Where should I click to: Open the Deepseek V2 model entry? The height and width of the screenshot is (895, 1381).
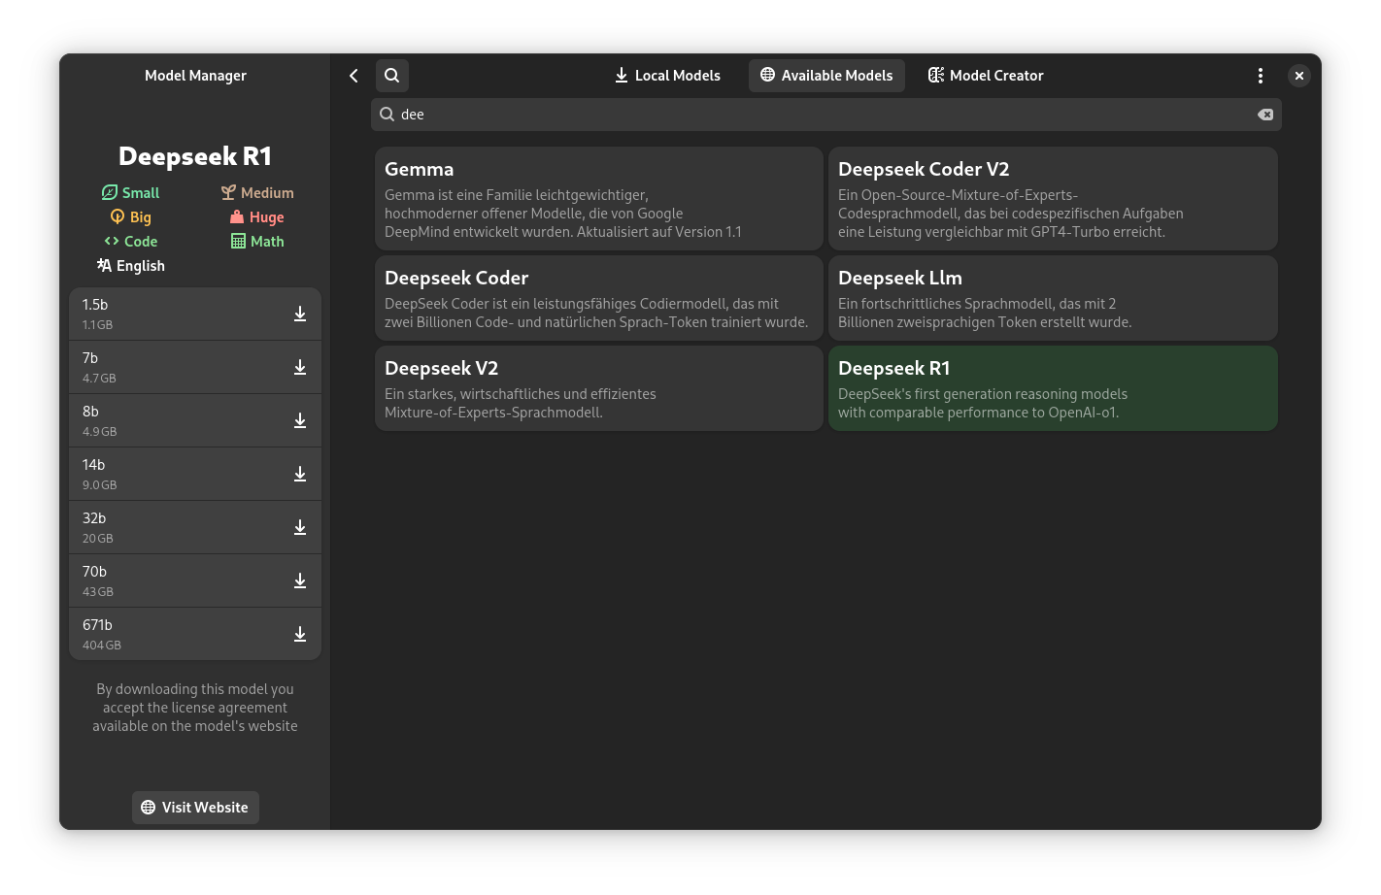pyautogui.click(x=598, y=388)
